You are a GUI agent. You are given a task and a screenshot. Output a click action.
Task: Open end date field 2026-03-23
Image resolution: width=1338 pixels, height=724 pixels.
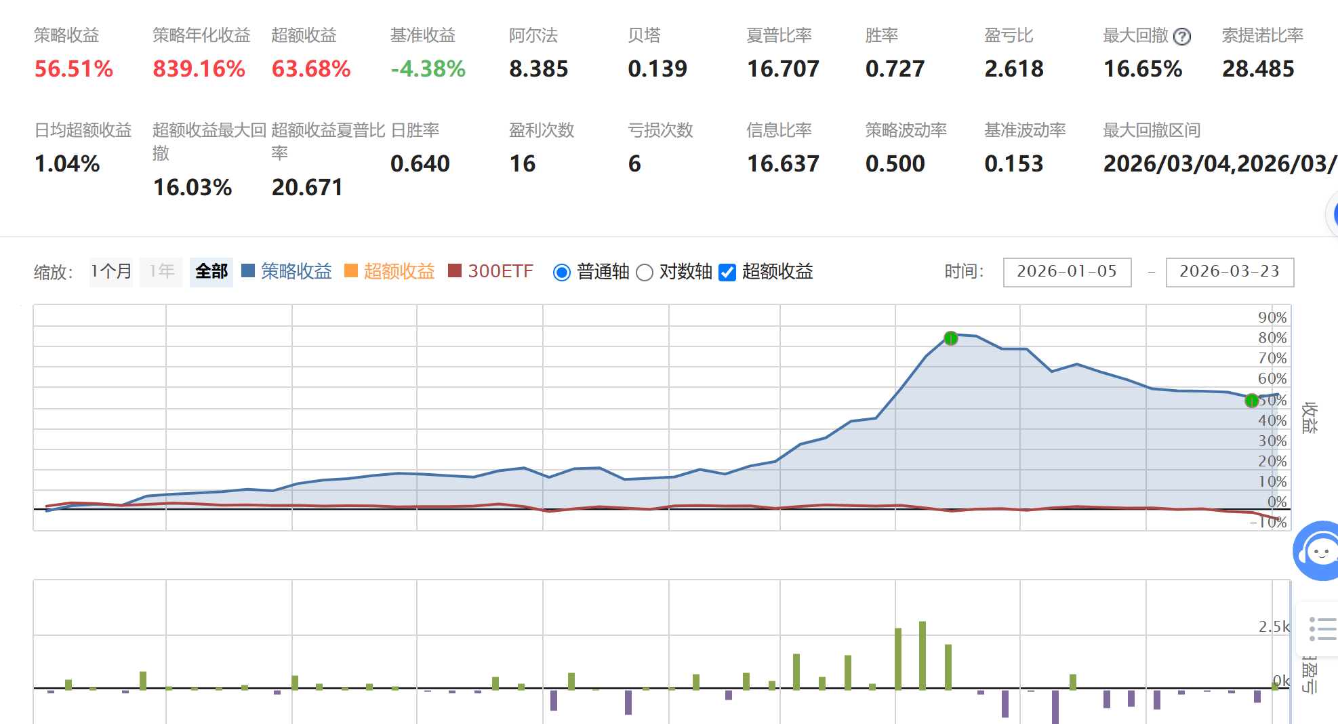tap(1230, 272)
